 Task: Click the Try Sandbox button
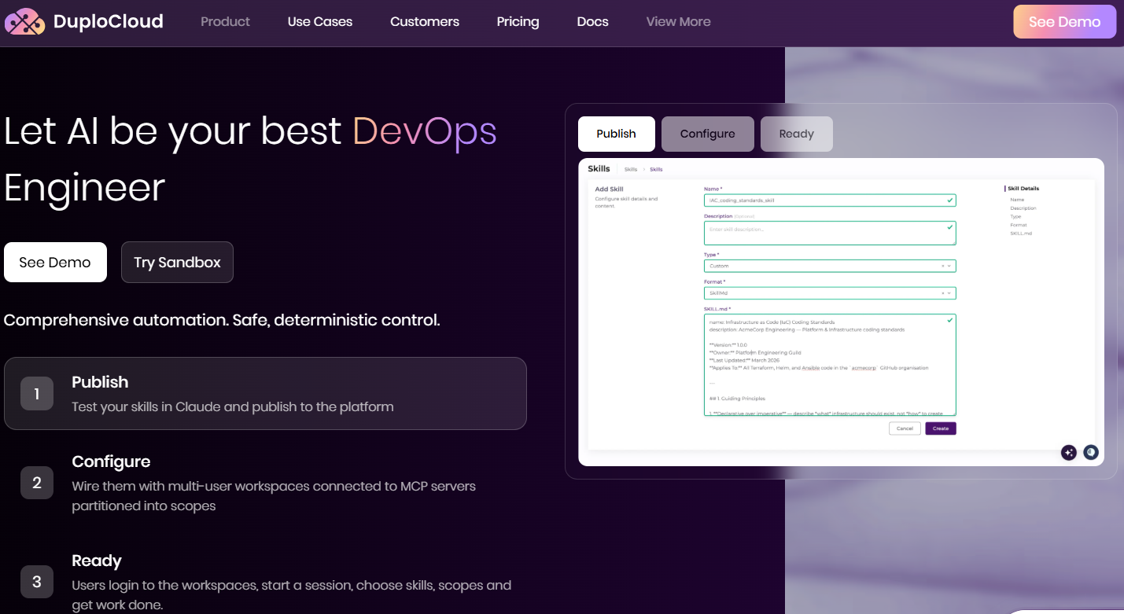[x=177, y=262]
